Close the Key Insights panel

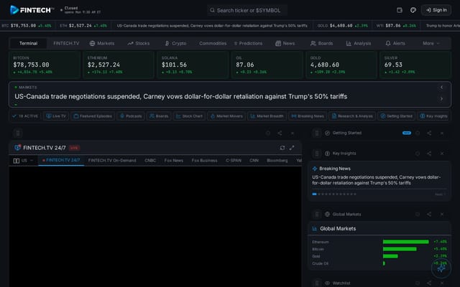pyautogui.click(x=442, y=154)
